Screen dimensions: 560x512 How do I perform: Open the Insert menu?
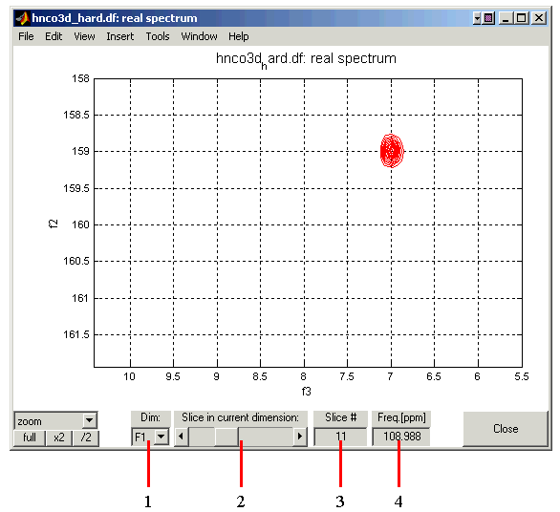point(120,36)
